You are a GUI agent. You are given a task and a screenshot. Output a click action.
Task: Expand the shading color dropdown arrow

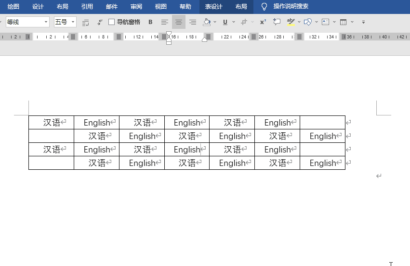click(x=215, y=22)
